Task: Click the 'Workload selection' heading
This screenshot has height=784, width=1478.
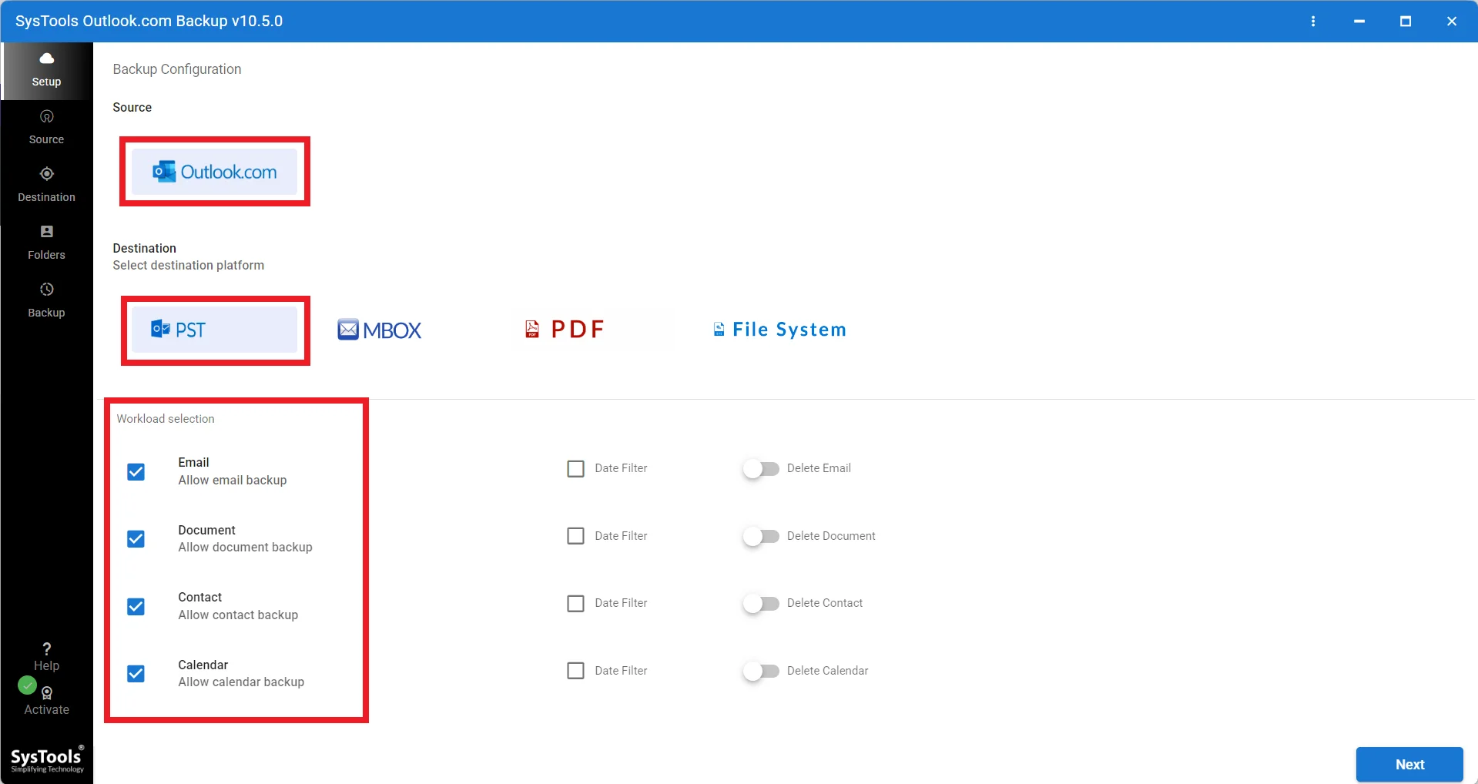Action: pos(166,419)
